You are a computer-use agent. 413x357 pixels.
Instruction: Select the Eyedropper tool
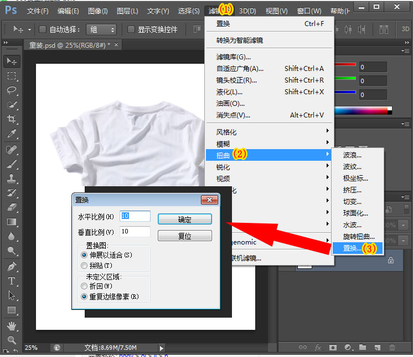[x=12, y=134]
